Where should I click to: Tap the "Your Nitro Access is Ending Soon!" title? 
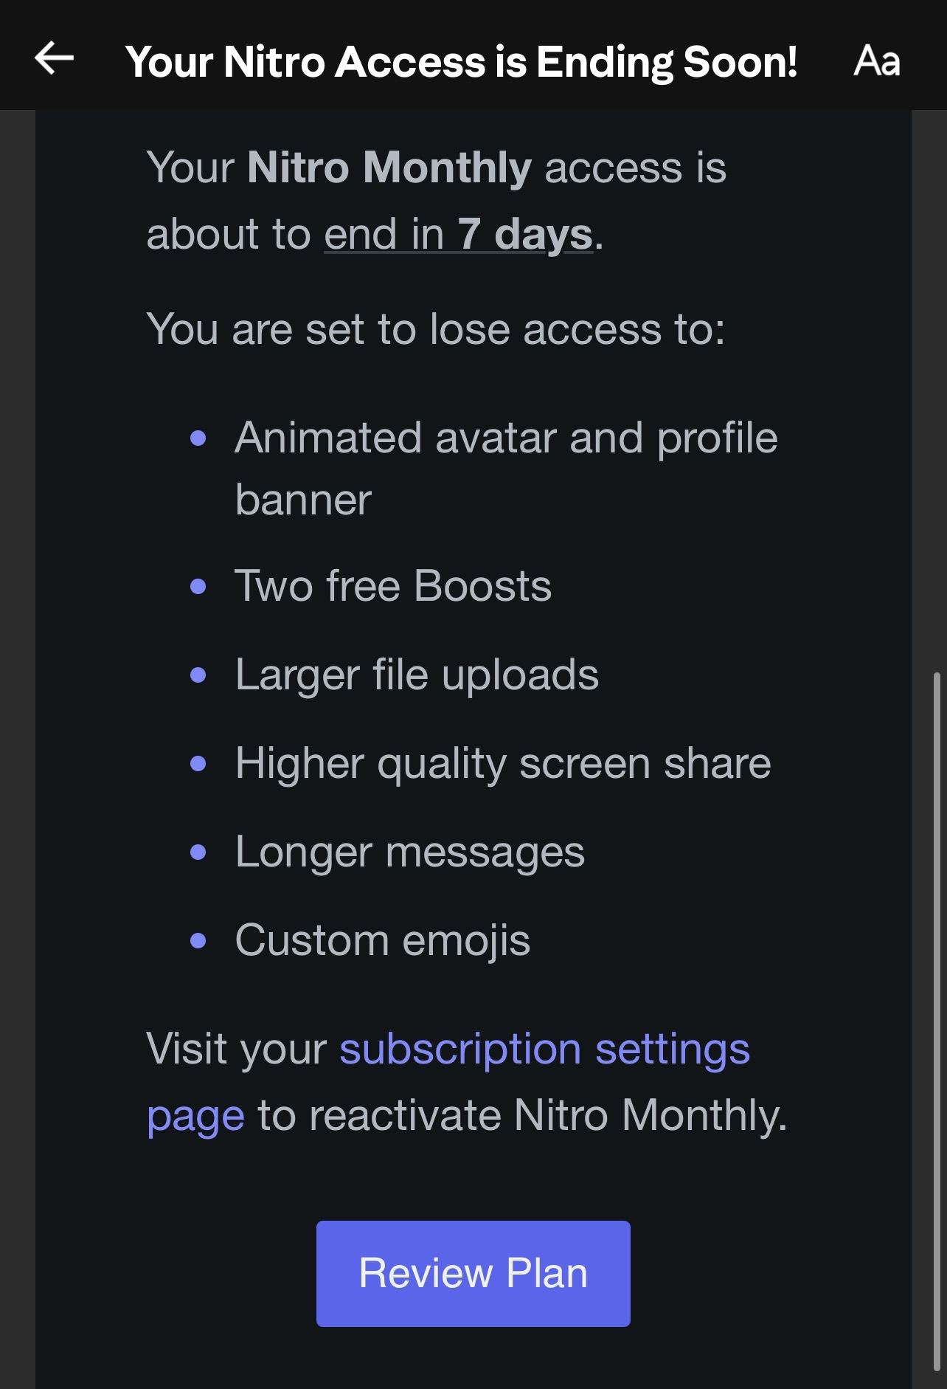461,61
